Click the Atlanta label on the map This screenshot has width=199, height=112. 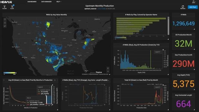click(x=80, y=55)
